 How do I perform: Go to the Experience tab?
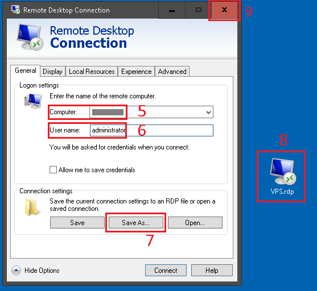tap(136, 72)
